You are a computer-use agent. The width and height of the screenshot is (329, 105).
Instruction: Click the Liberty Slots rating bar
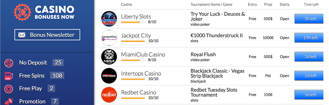(133, 22)
